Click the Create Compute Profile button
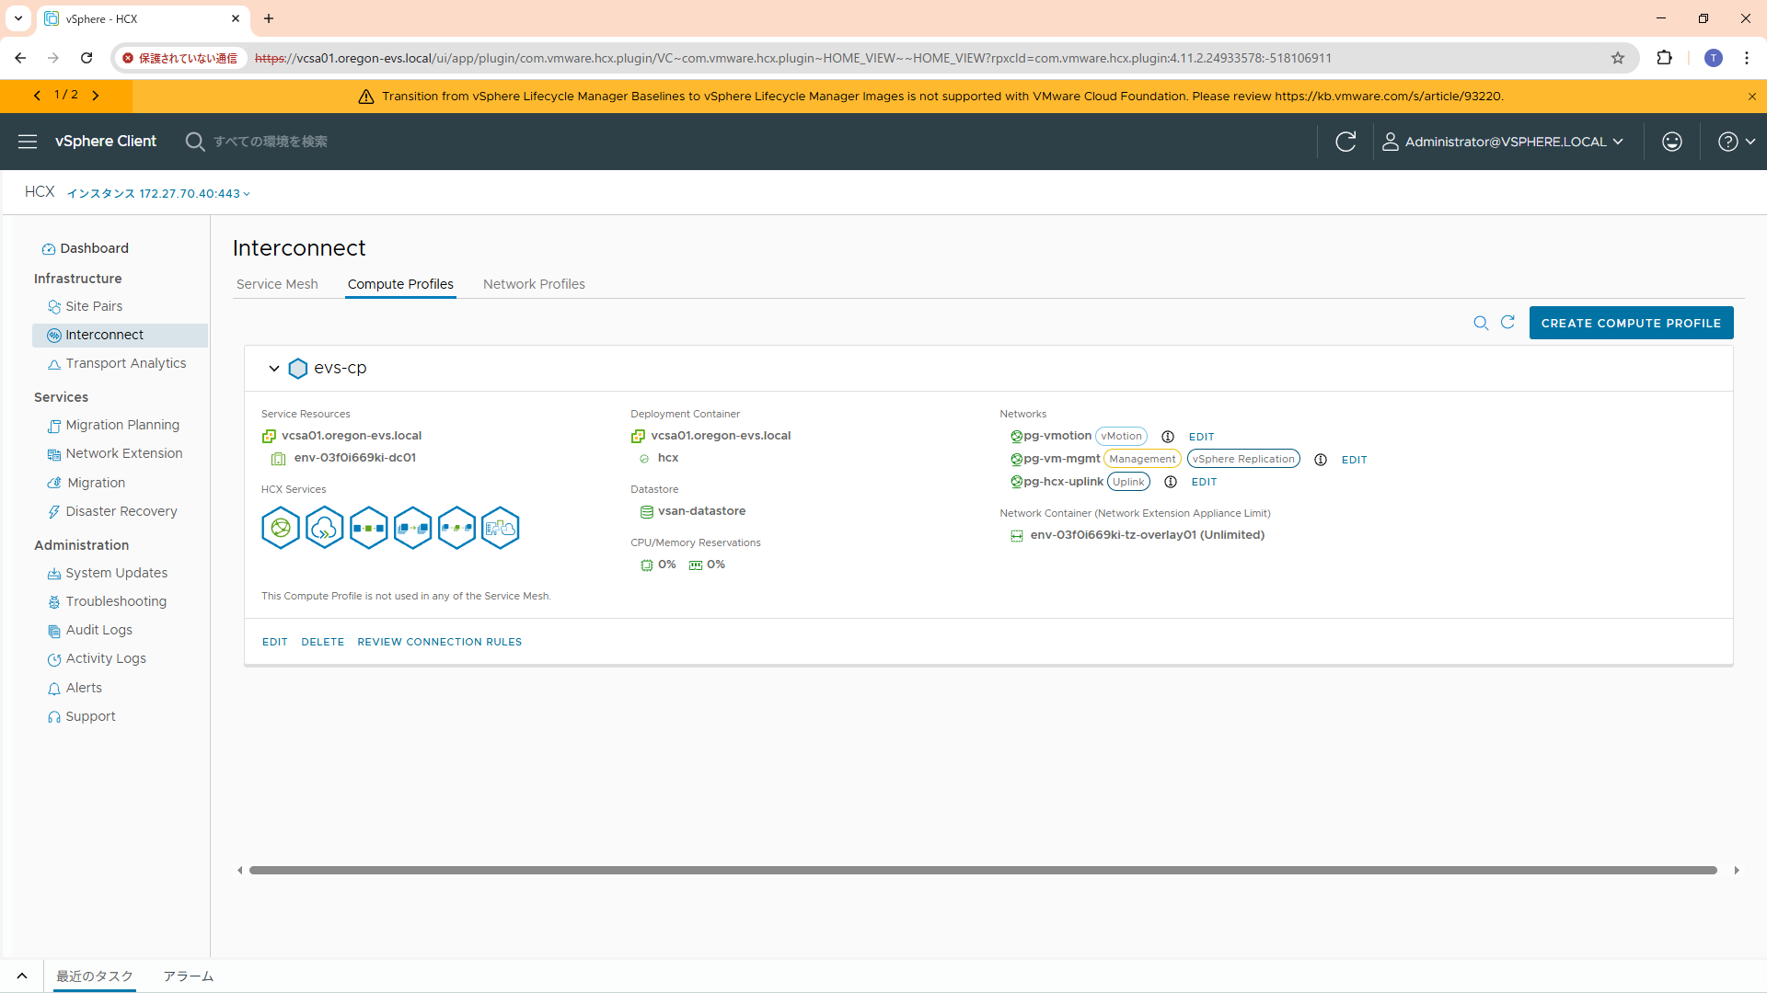Screen dimensions: 1767x993 pos(1631,323)
